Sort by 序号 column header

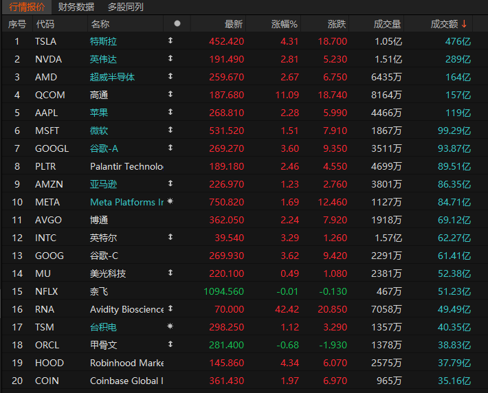click(x=17, y=24)
